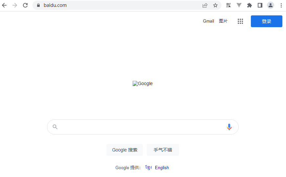Open the Google apps grid icon
The height and width of the screenshot is (177, 286).
tap(240, 21)
